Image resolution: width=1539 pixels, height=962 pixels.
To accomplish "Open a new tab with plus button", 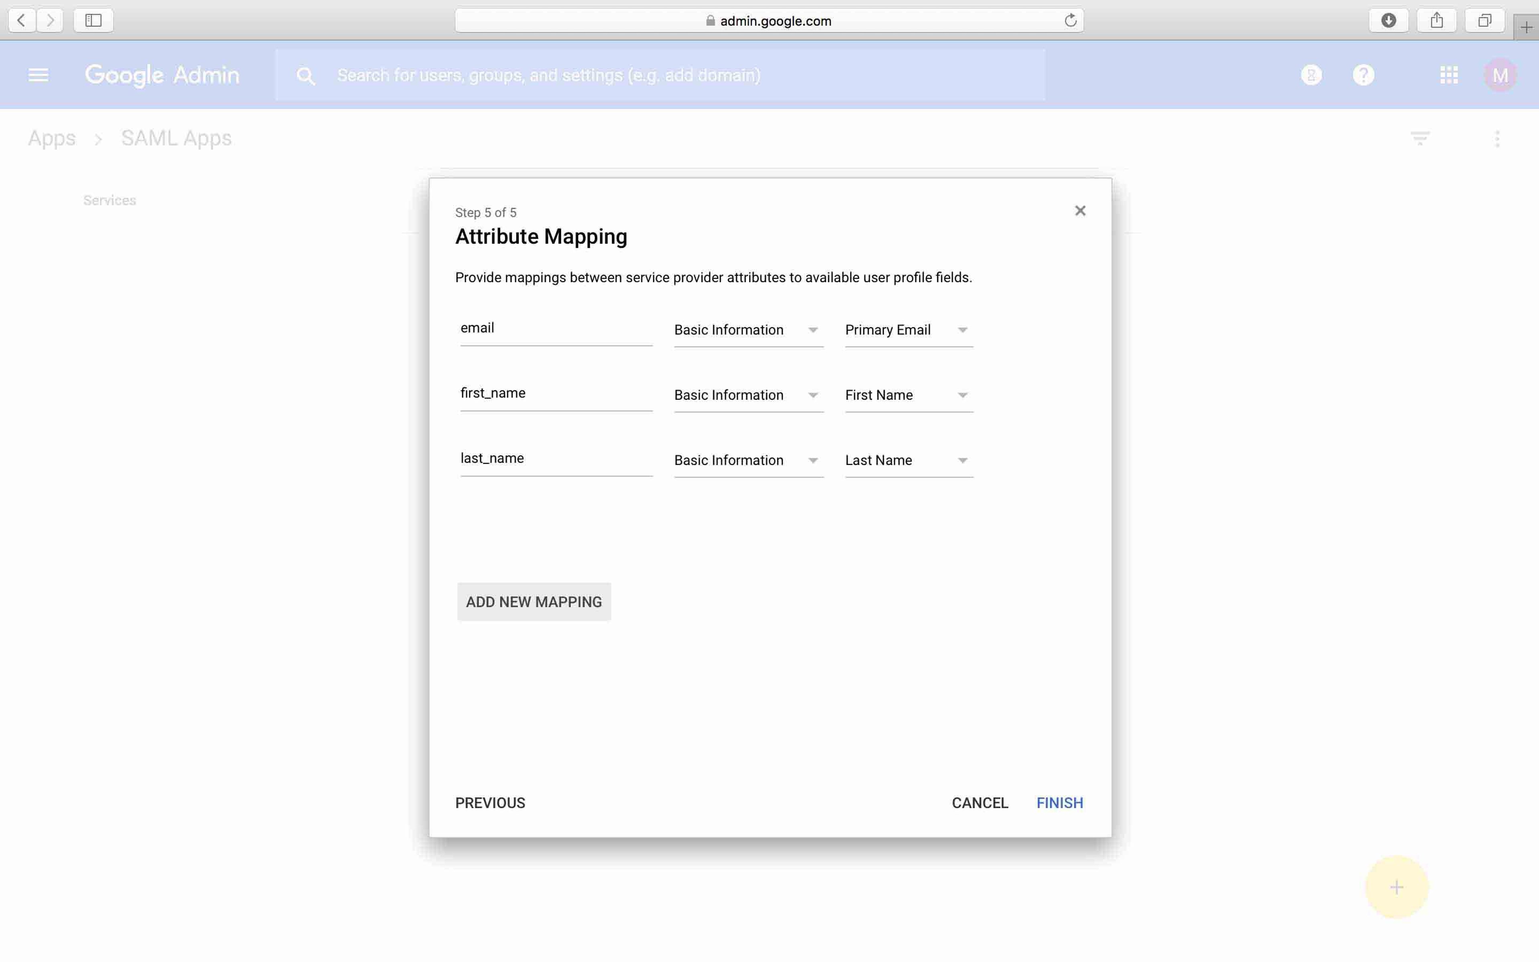I will pyautogui.click(x=1526, y=27).
